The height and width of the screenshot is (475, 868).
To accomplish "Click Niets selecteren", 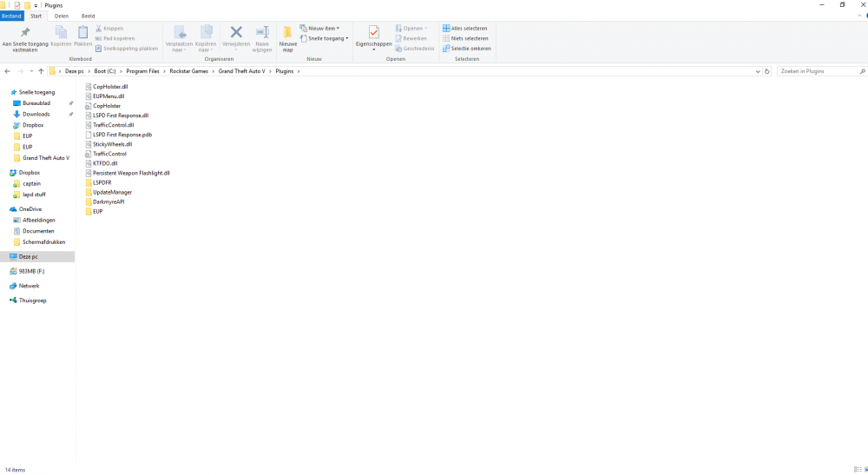I will point(465,38).
